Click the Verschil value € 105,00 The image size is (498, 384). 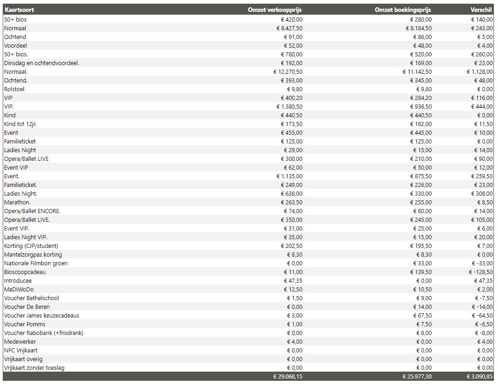point(482,220)
